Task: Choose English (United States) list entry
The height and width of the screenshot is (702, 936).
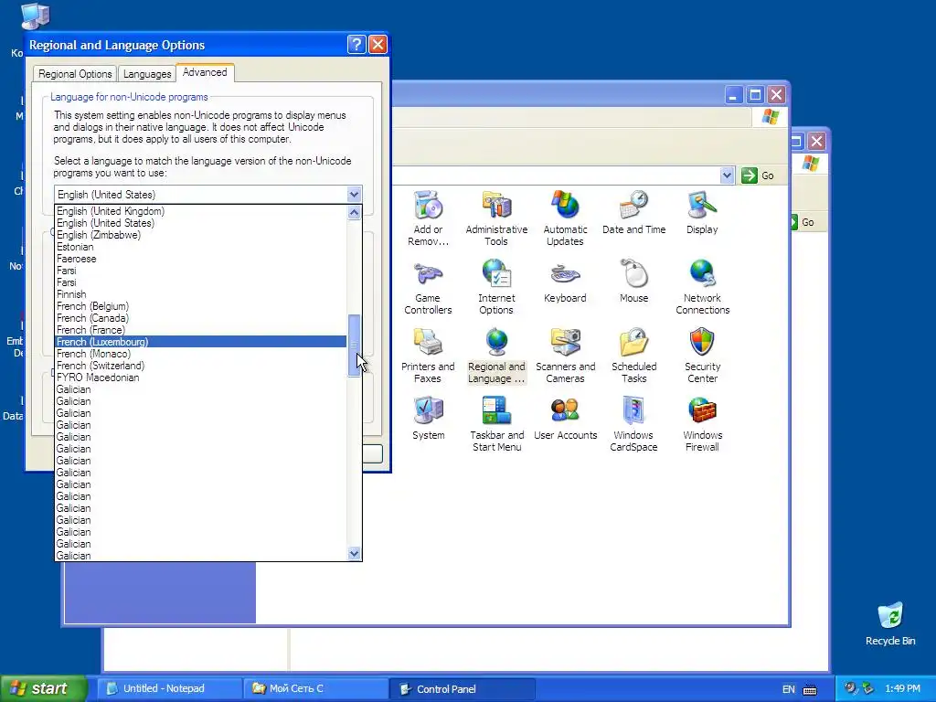Action: coord(200,223)
